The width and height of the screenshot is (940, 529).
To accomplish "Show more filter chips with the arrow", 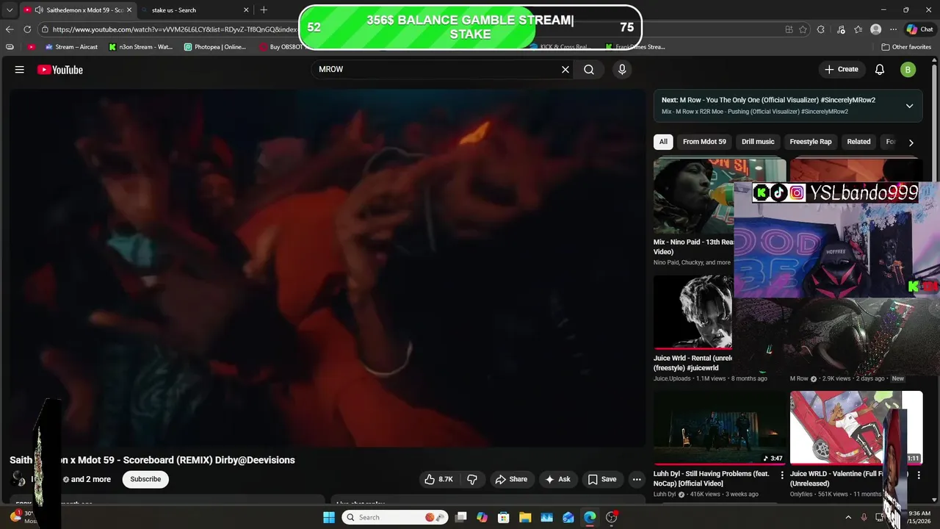I will click(x=911, y=143).
